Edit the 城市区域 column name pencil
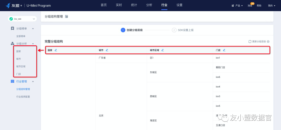The image size is (281, 130). pyautogui.click(x=163, y=50)
